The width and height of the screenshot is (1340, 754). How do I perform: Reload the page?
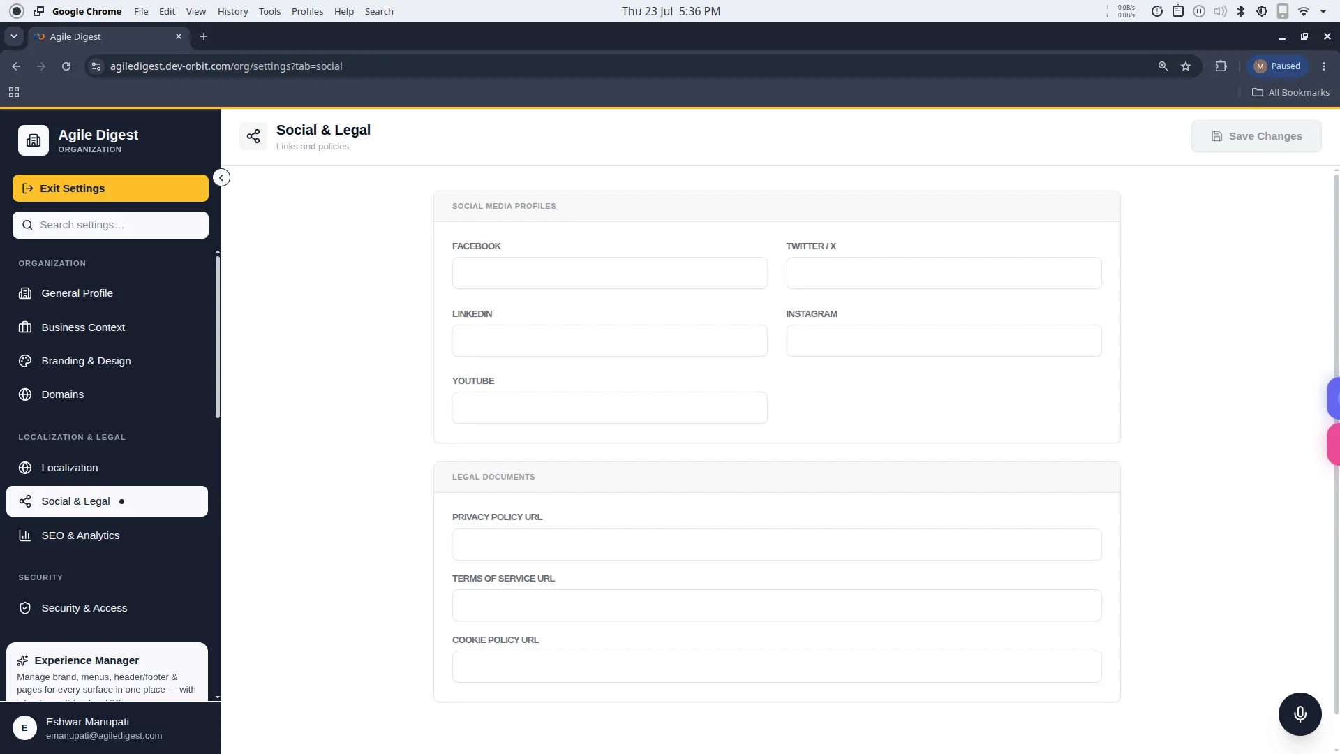66,66
